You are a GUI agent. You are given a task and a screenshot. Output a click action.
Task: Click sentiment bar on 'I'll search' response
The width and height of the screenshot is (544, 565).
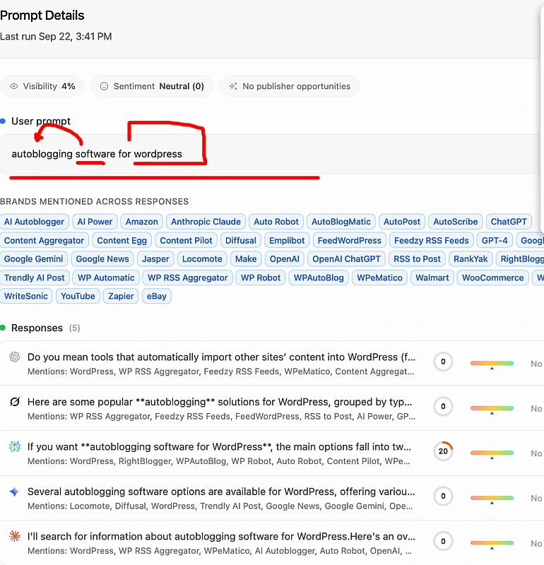point(492,542)
